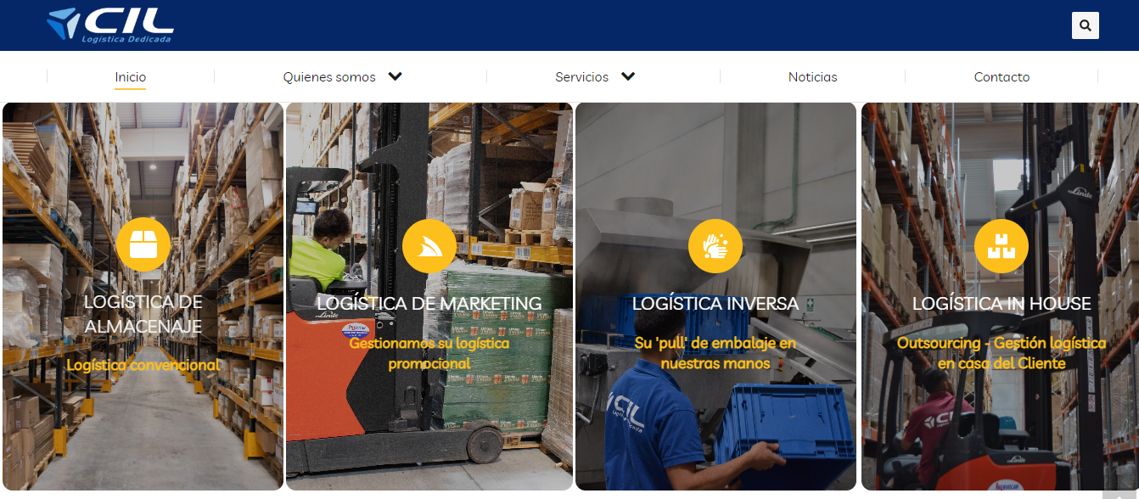This screenshot has height=499, width=1139.
Task: Open the Noticias menu item
Action: pyautogui.click(x=813, y=77)
